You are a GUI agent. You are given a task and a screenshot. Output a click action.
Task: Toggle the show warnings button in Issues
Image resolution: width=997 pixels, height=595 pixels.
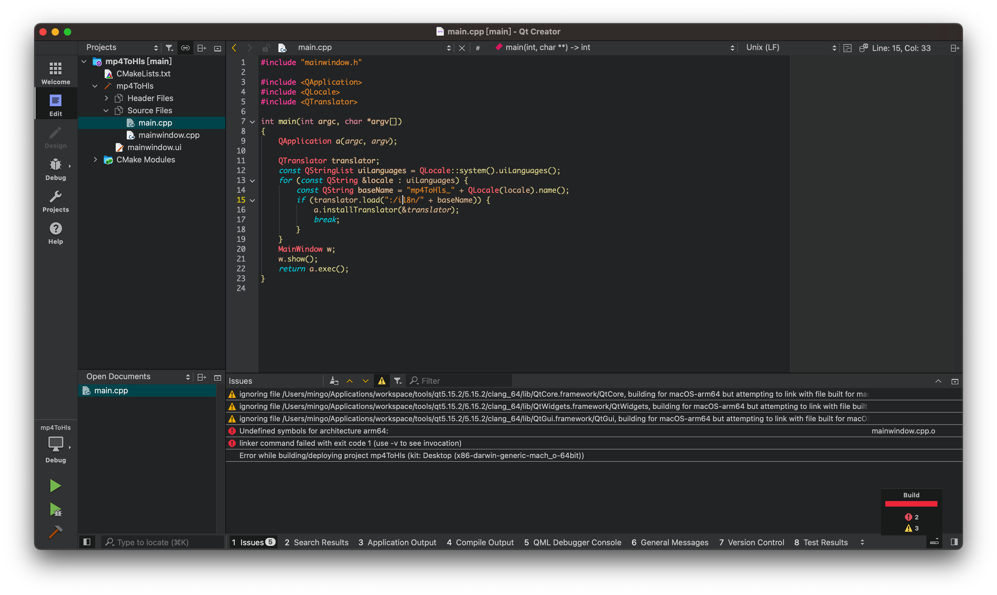tap(382, 381)
